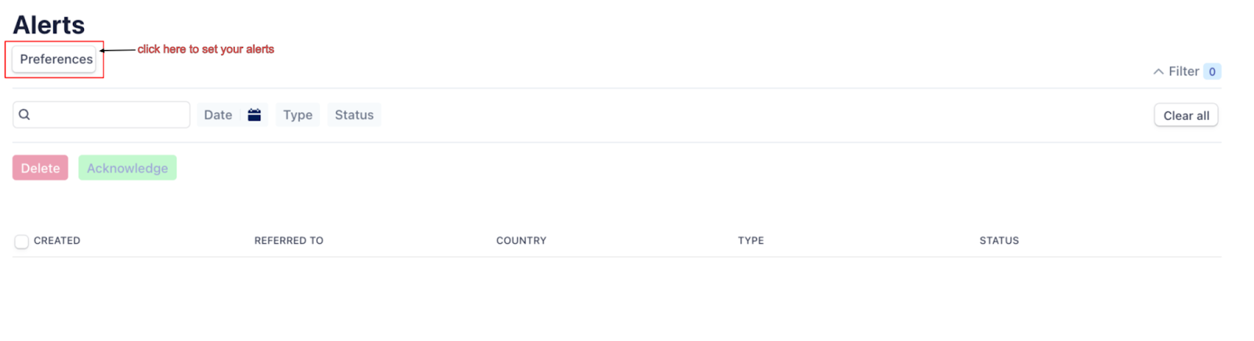Delete the selected alerts
Image resolution: width=1254 pixels, height=341 pixels.
(40, 168)
